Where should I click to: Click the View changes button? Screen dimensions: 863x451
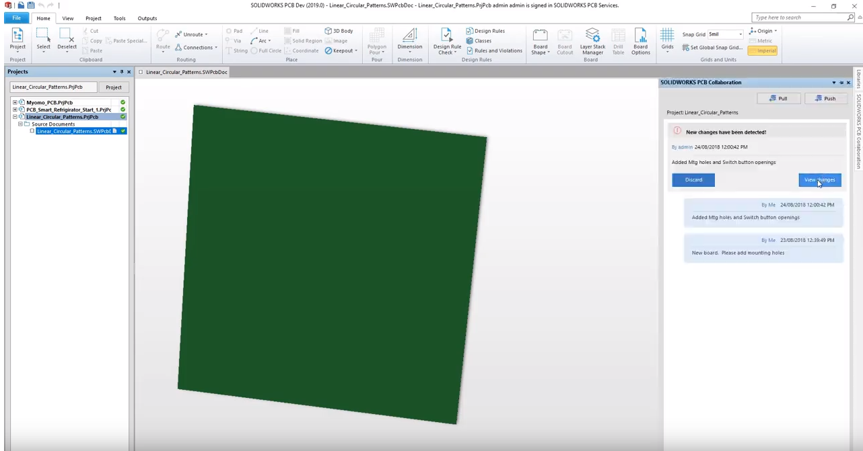(x=820, y=179)
